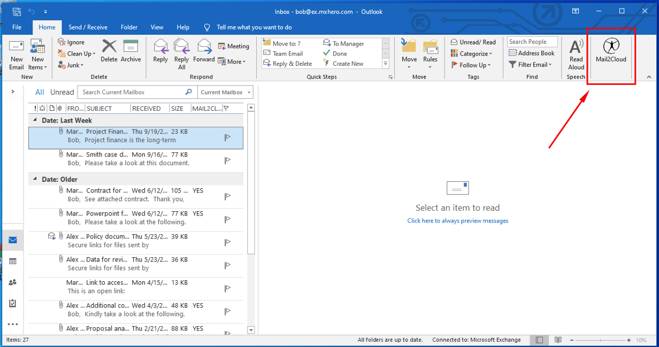Run the Team Email quick step
This screenshot has height=347, width=659.
tap(283, 53)
